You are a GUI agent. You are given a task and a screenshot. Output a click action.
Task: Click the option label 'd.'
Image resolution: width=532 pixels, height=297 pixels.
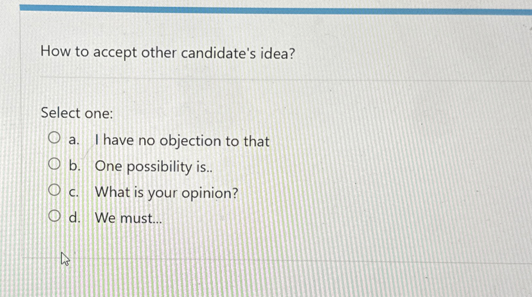pyautogui.click(x=75, y=218)
